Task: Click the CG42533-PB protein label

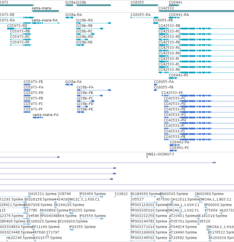Action: click(175, 137)
